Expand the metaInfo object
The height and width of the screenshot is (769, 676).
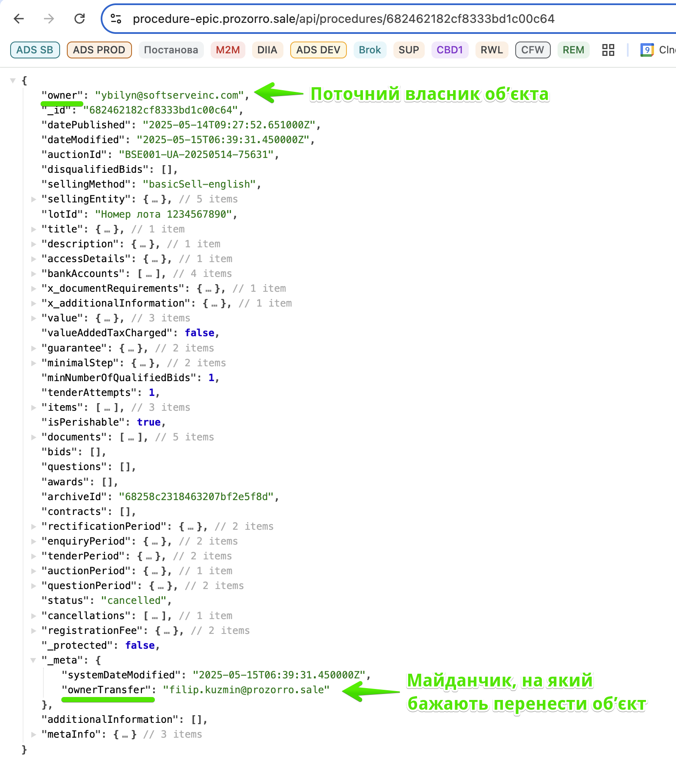pos(33,734)
